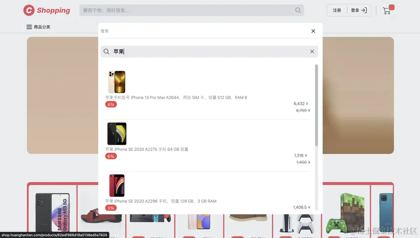Open the shopping cart icon

click(387, 11)
